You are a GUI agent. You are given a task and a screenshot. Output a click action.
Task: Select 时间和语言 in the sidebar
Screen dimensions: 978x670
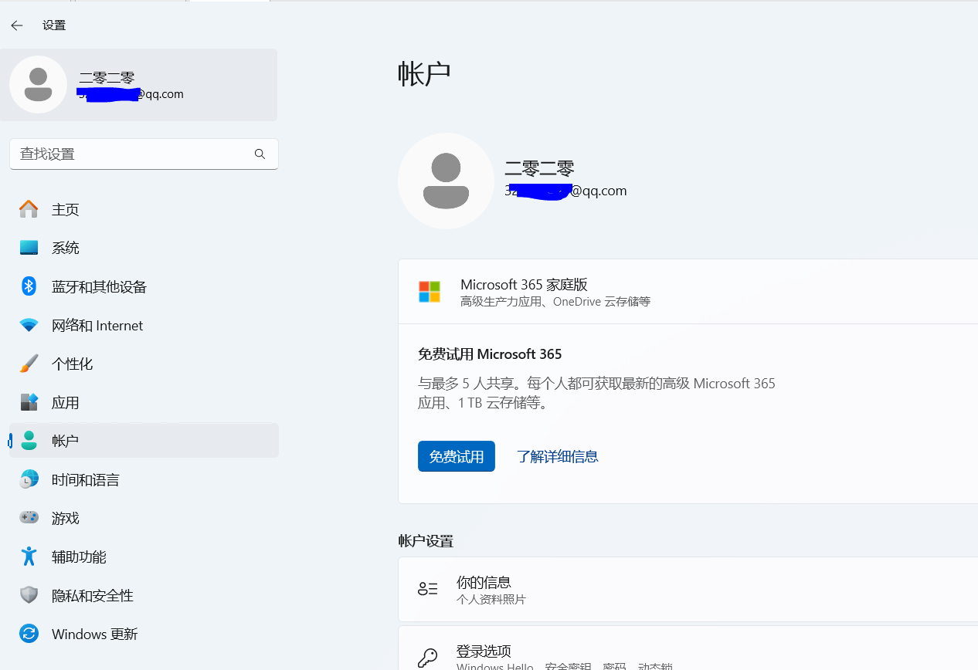(x=85, y=479)
